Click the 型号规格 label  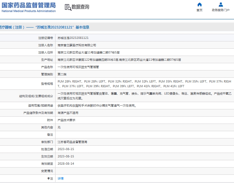[x=47, y=84]
